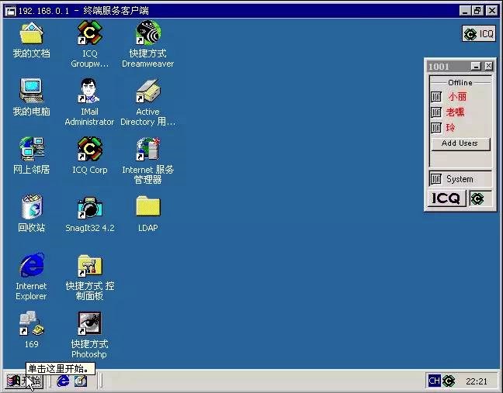Open the ICQ main menu button
Image resolution: width=503 pixels, height=393 pixels.
coord(446,198)
